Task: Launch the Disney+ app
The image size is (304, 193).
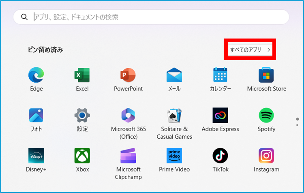Action: 36,156
